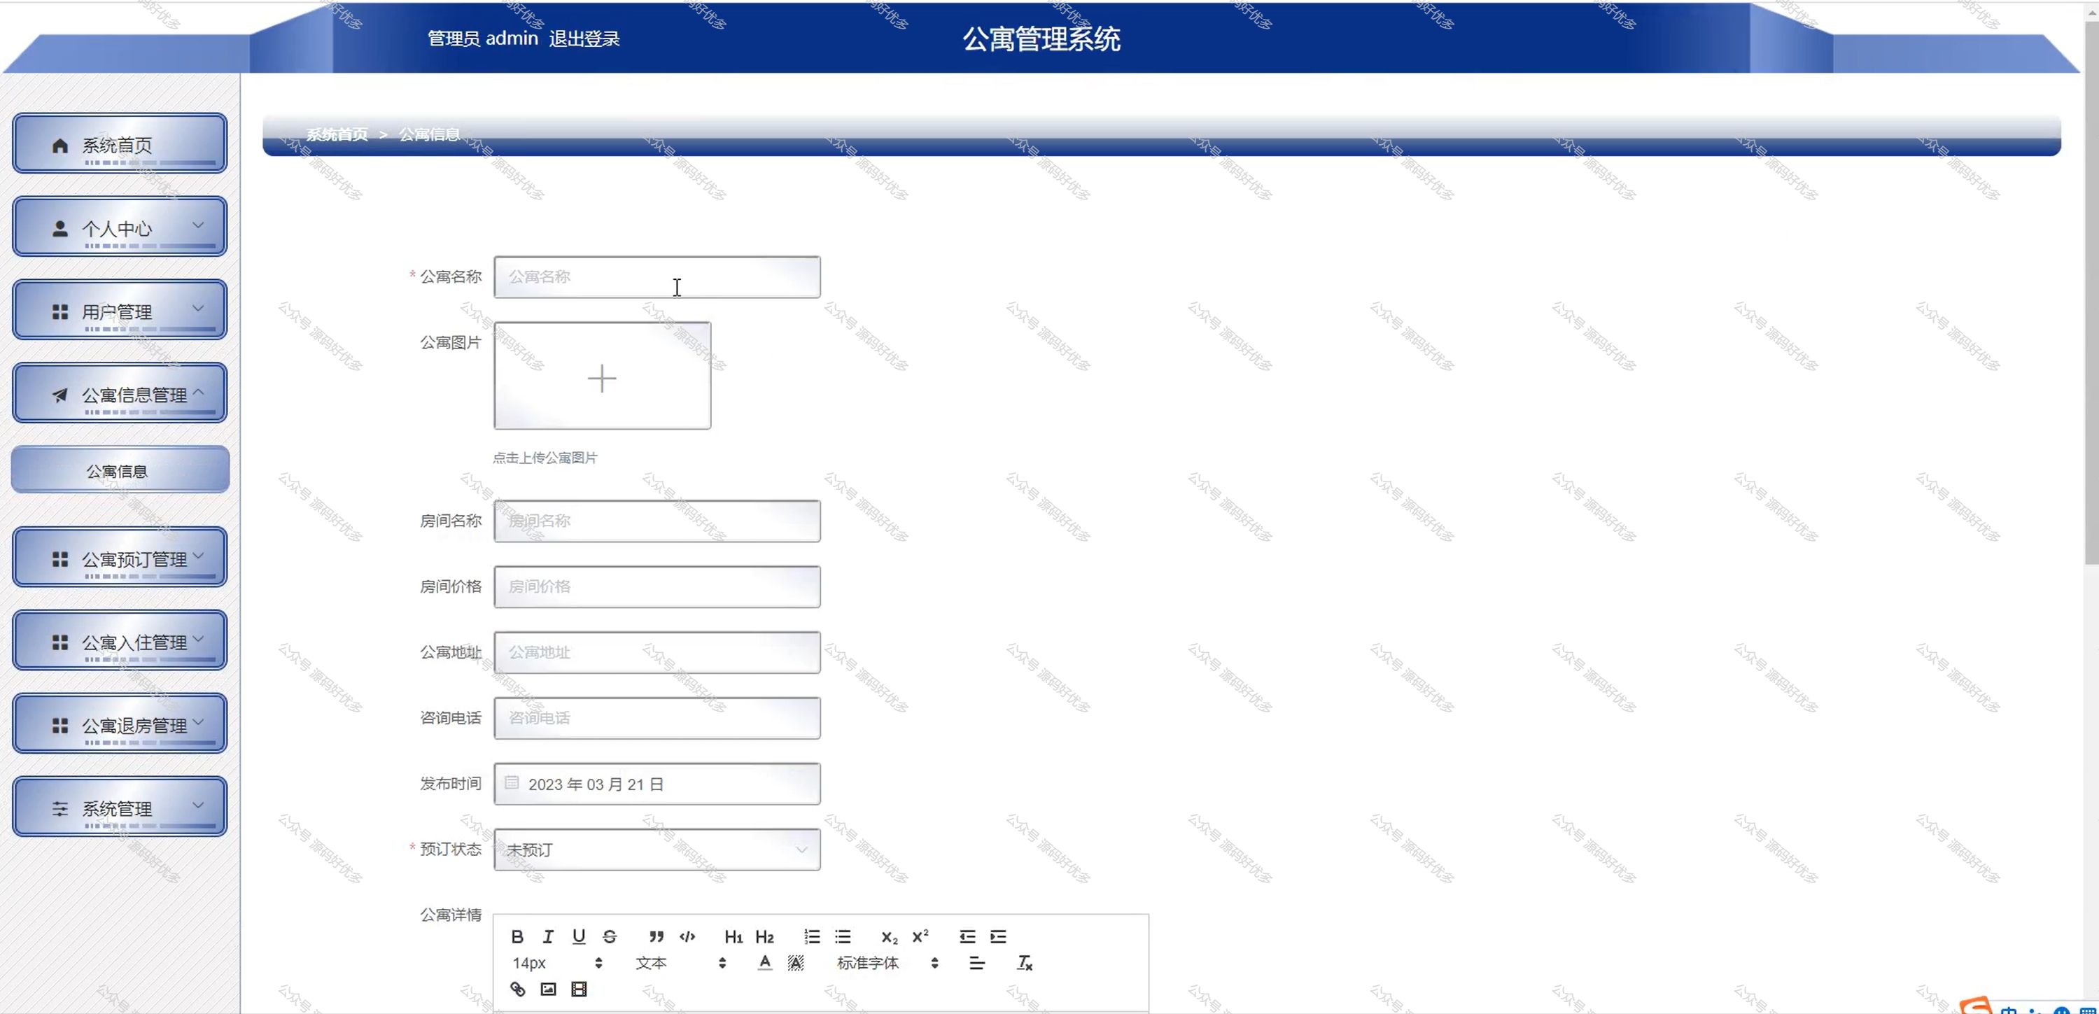Apply Heading 2 style
Image resolution: width=2099 pixels, height=1014 pixels.
tap(764, 936)
